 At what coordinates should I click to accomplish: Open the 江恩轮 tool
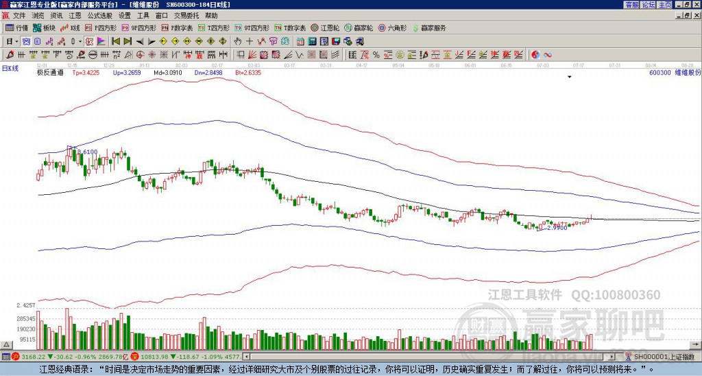click(x=326, y=28)
